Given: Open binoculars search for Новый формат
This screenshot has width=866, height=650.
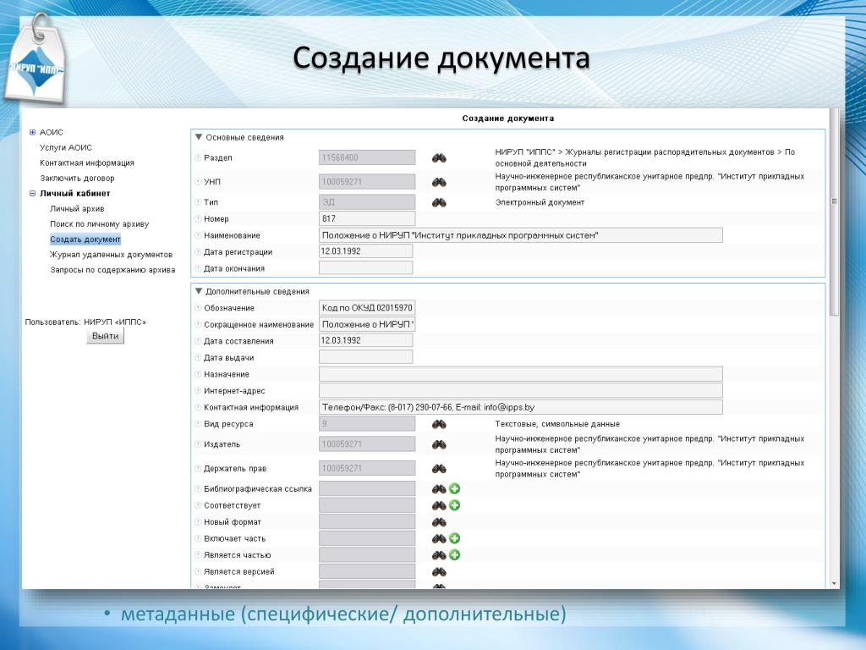Looking at the screenshot, I should [439, 521].
